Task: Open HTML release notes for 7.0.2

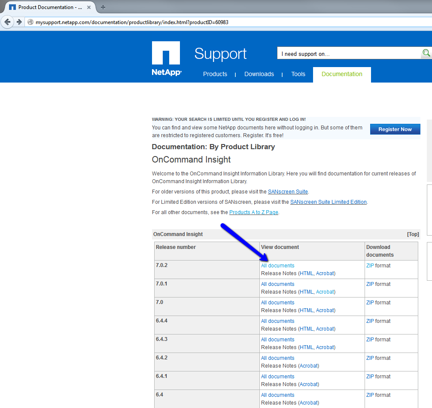Action: [306, 273]
